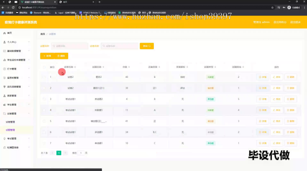Sort by the 答案解析 column arrows
Image resolution: width=307 pixels, height=171 pixels.
coord(187,67)
